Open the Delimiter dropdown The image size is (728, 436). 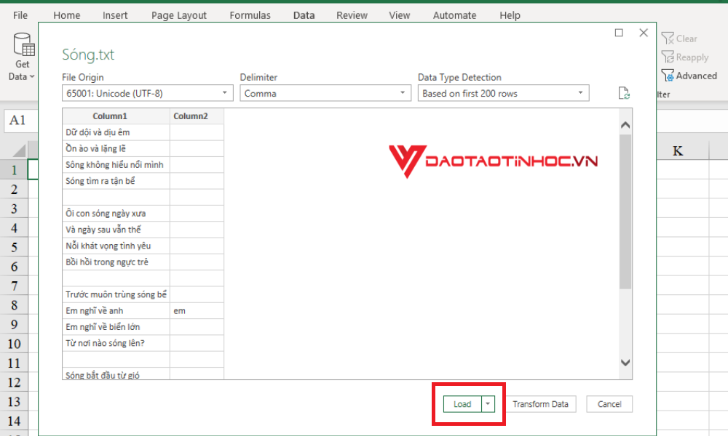(401, 92)
